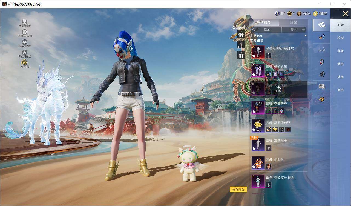Select the clothing hanger category icon in sidebar
Screen dimensions: 351x206
322,25
